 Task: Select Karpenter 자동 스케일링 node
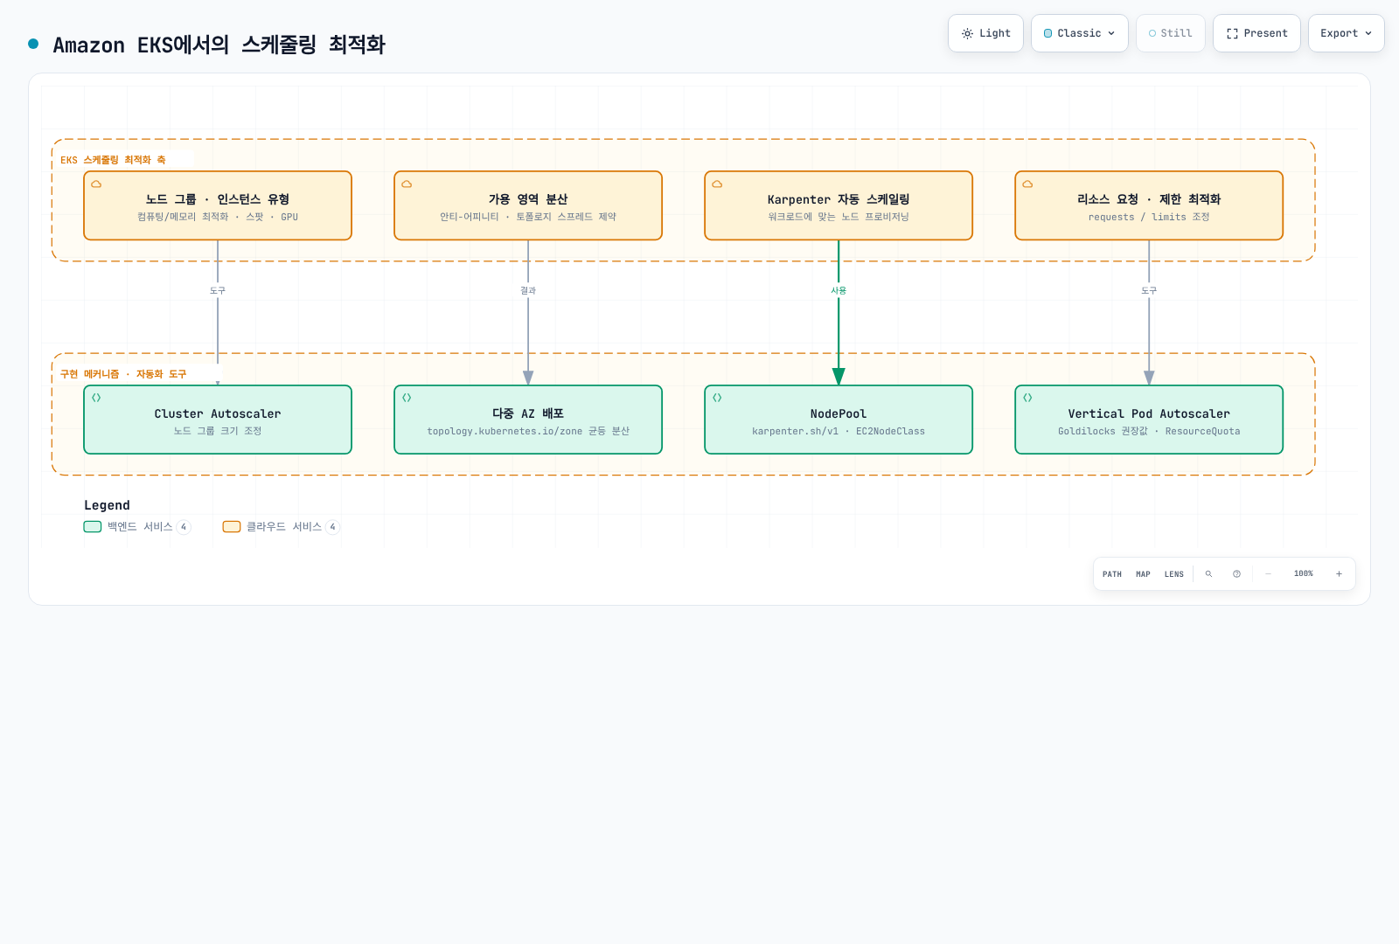click(x=839, y=205)
